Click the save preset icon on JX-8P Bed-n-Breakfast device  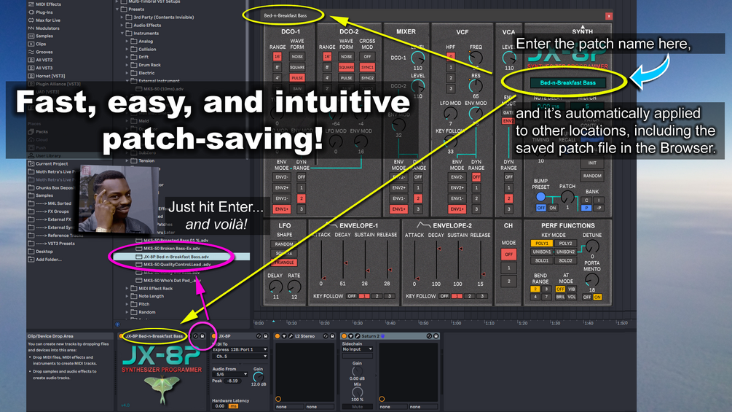(x=202, y=336)
